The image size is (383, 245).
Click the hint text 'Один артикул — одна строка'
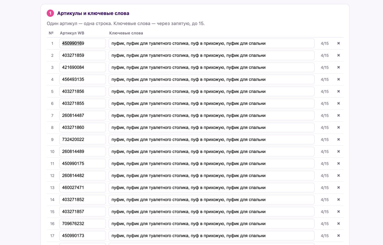tap(79, 24)
